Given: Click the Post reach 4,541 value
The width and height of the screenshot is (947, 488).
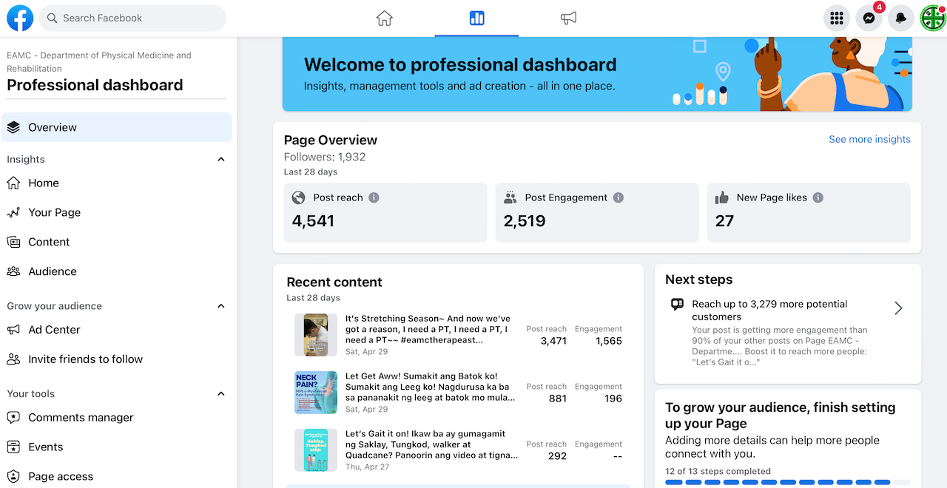Looking at the screenshot, I should [313, 221].
